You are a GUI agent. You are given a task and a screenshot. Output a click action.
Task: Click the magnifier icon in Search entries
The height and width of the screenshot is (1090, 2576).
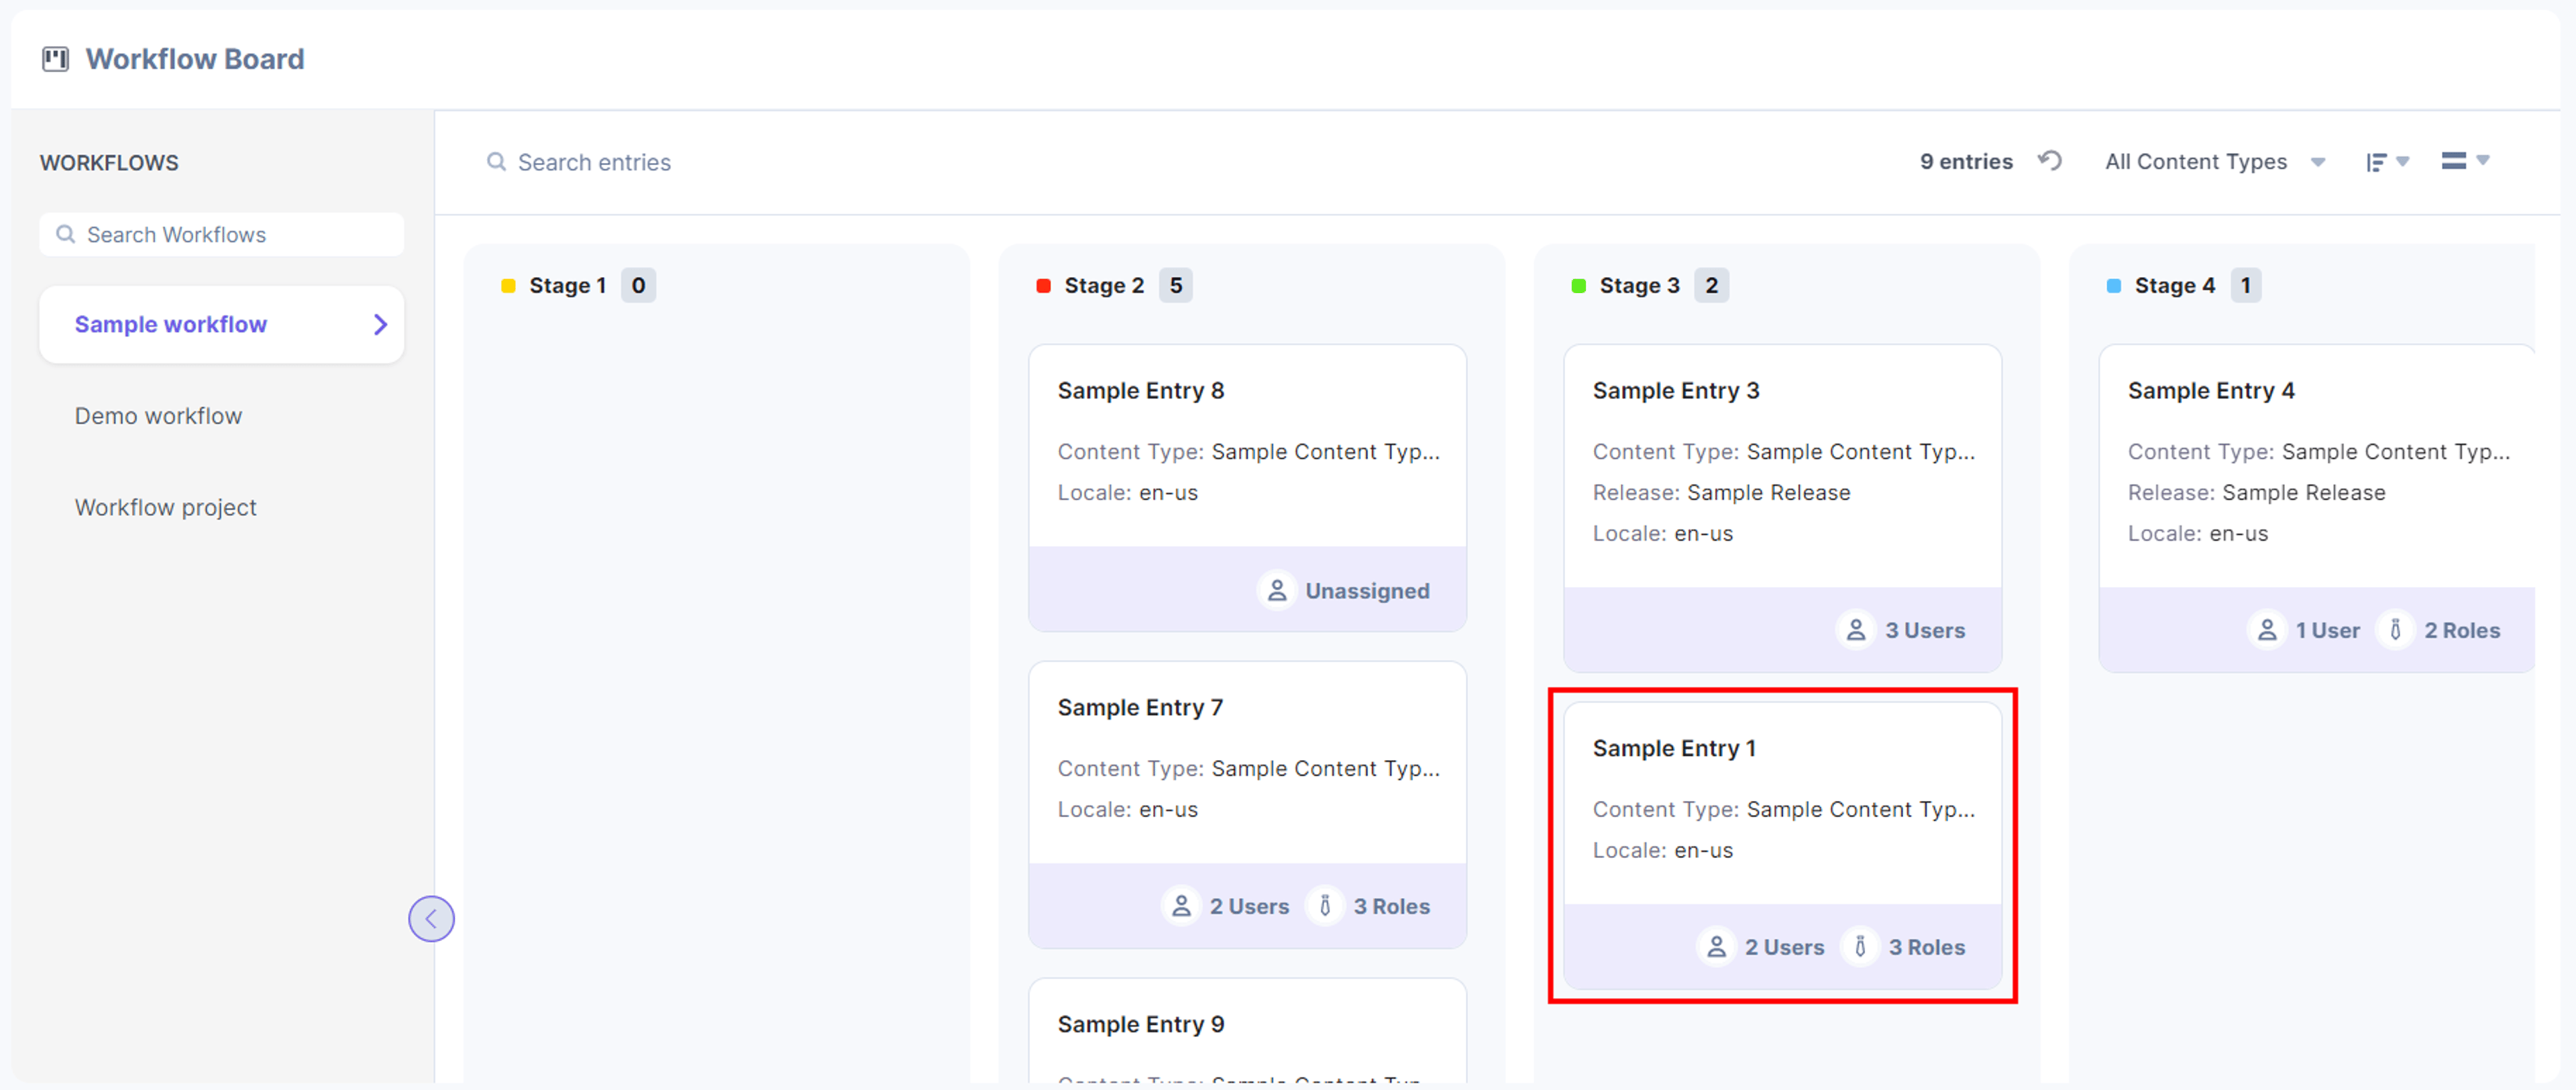click(496, 162)
